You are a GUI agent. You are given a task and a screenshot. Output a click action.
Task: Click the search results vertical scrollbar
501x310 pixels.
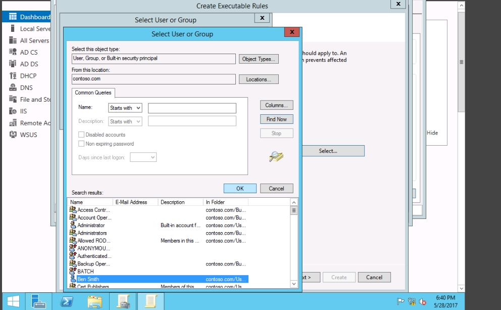[294, 243]
